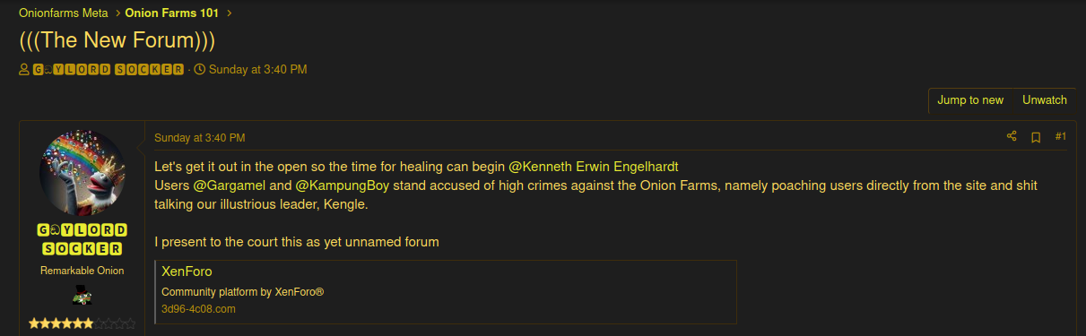This screenshot has width=1086, height=336.
Task: Click the small badge icon under Remarkable Onion
Action: [x=83, y=296]
